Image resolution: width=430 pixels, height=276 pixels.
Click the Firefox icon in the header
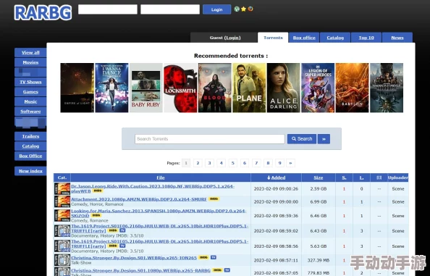250,9
